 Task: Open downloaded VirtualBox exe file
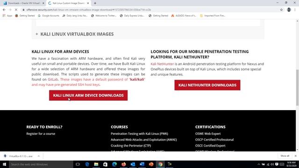pos(19,156)
